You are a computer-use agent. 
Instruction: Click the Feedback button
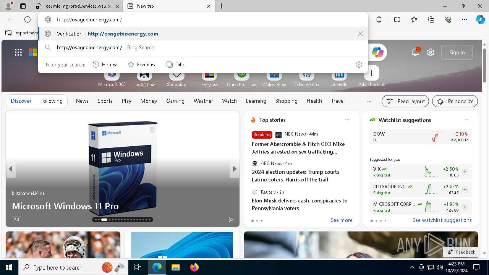click(461, 252)
